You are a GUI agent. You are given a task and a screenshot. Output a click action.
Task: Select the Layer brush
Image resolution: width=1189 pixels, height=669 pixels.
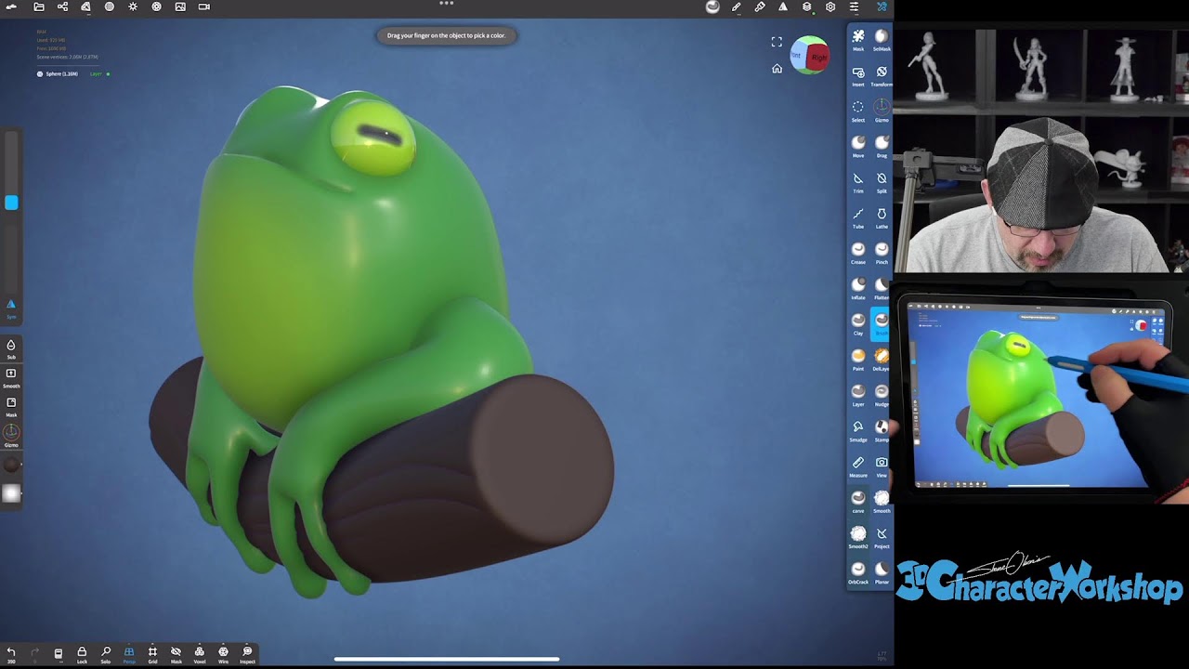click(858, 395)
